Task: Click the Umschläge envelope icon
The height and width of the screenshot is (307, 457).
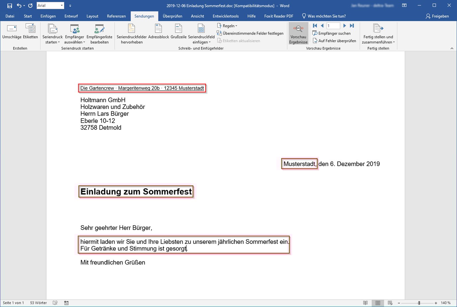Action: coord(12,29)
